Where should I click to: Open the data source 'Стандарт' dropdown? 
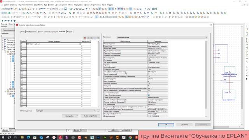pos(66,111)
